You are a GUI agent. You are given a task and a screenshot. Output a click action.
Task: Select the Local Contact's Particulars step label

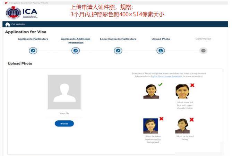point(118,39)
